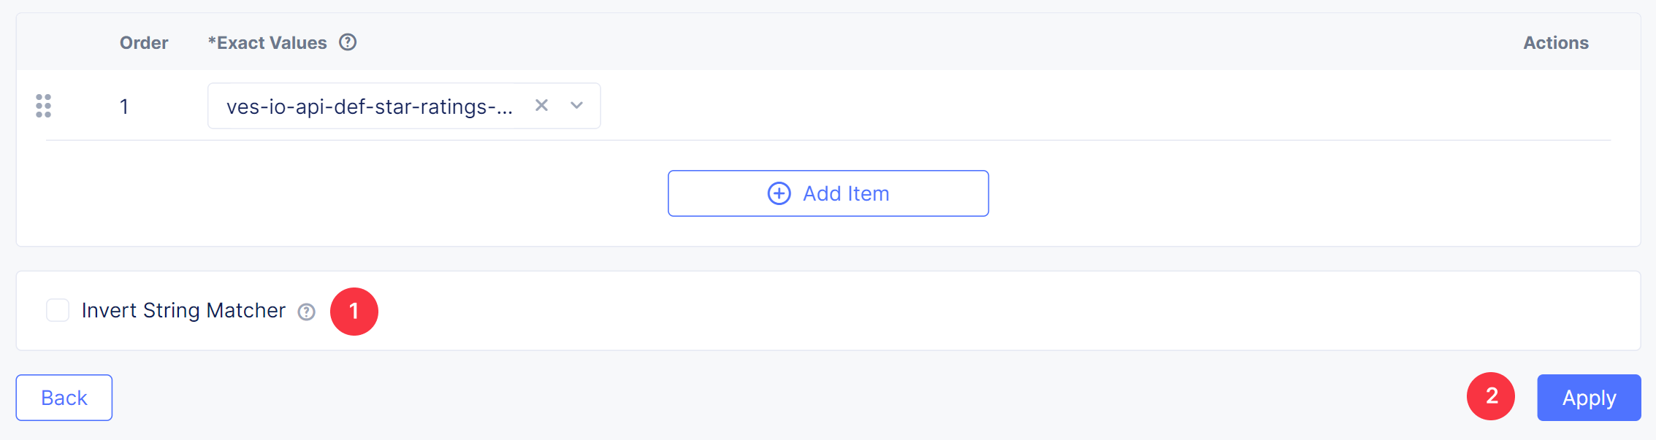Grab the drag handle for row 1
This screenshot has height=440, width=1656.
point(43,106)
